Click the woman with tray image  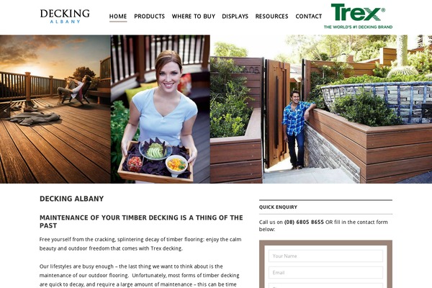[161, 109]
